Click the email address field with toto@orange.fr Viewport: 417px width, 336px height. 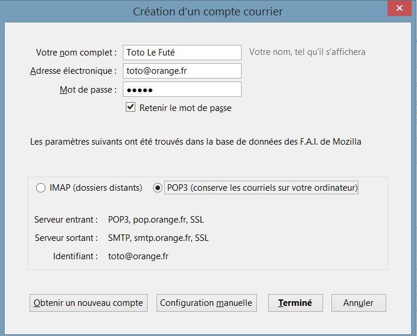coord(182,71)
